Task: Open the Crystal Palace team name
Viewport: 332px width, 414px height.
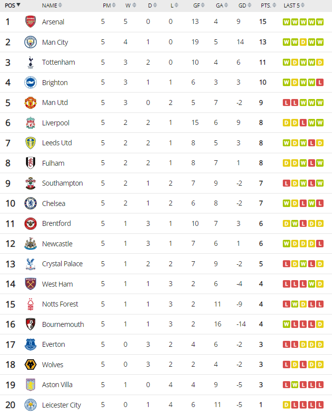Action: point(62,264)
